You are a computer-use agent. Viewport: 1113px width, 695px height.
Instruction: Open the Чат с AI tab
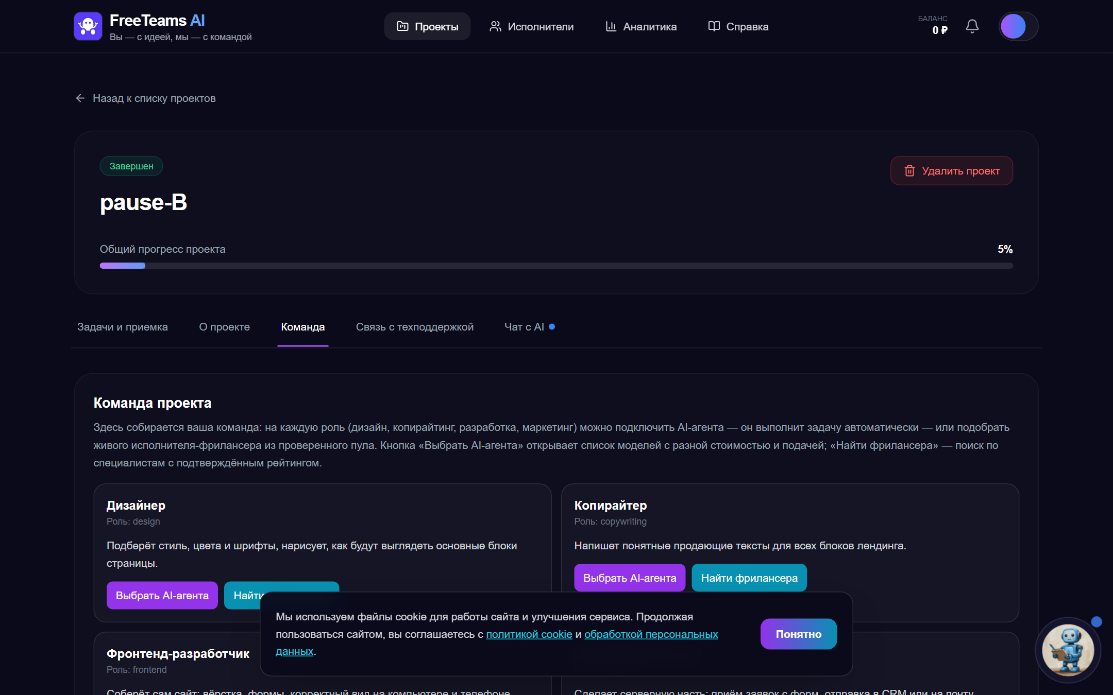pyautogui.click(x=530, y=327)
